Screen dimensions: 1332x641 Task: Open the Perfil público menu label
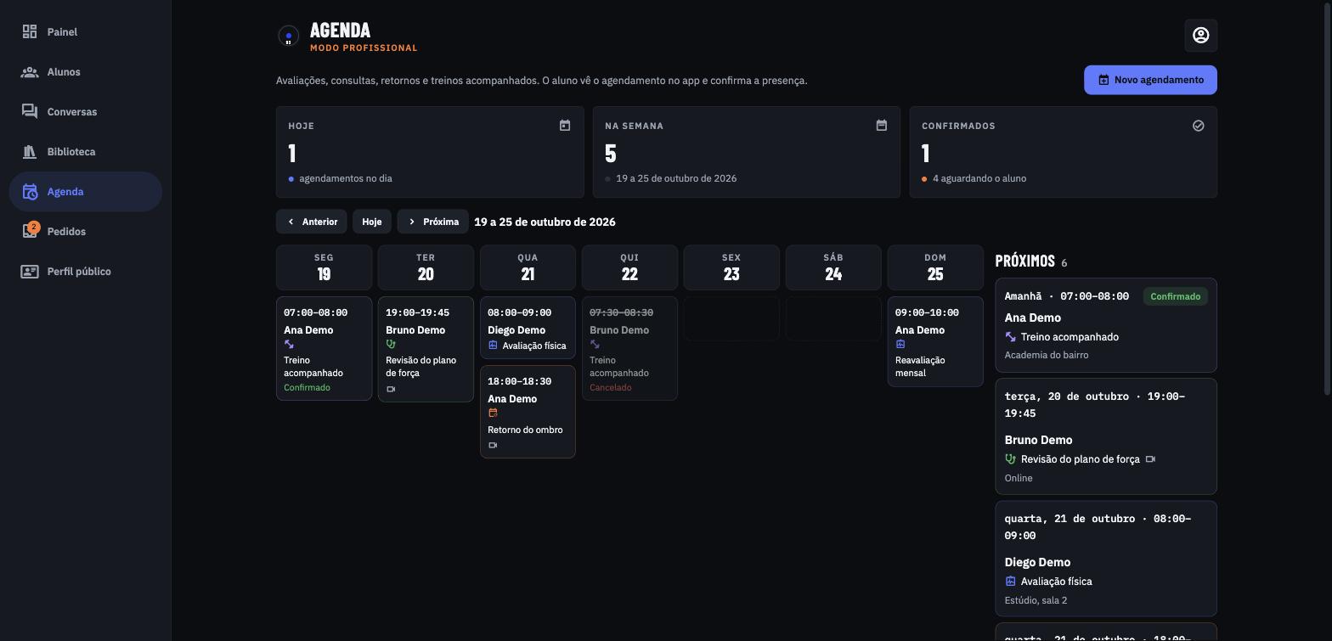pos(79,272)
